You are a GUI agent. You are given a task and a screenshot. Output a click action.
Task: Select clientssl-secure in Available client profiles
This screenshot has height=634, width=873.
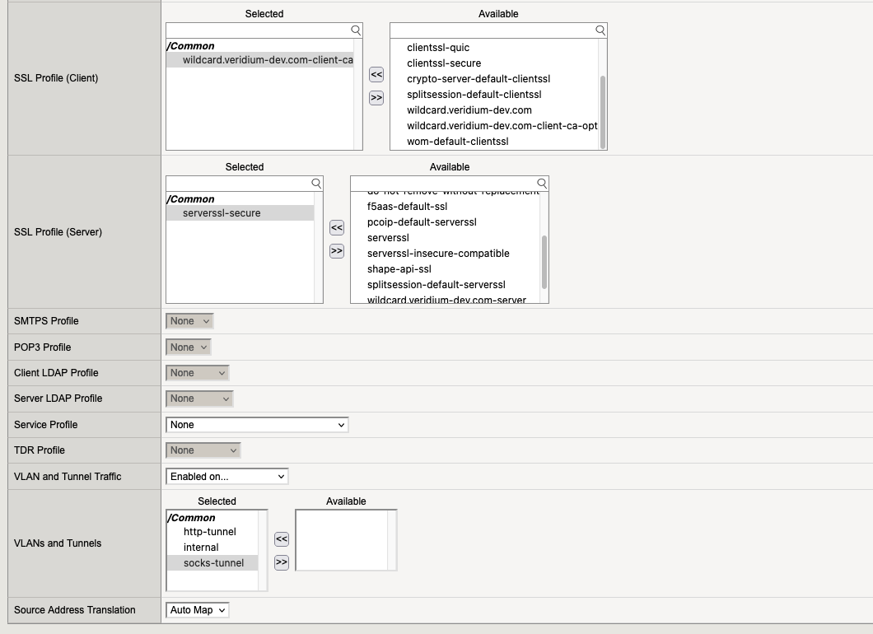444,63
